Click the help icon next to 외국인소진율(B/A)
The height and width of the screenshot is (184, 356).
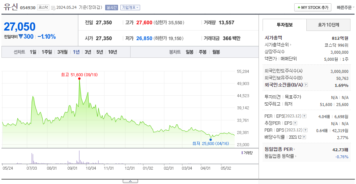[x=306, y=85]
